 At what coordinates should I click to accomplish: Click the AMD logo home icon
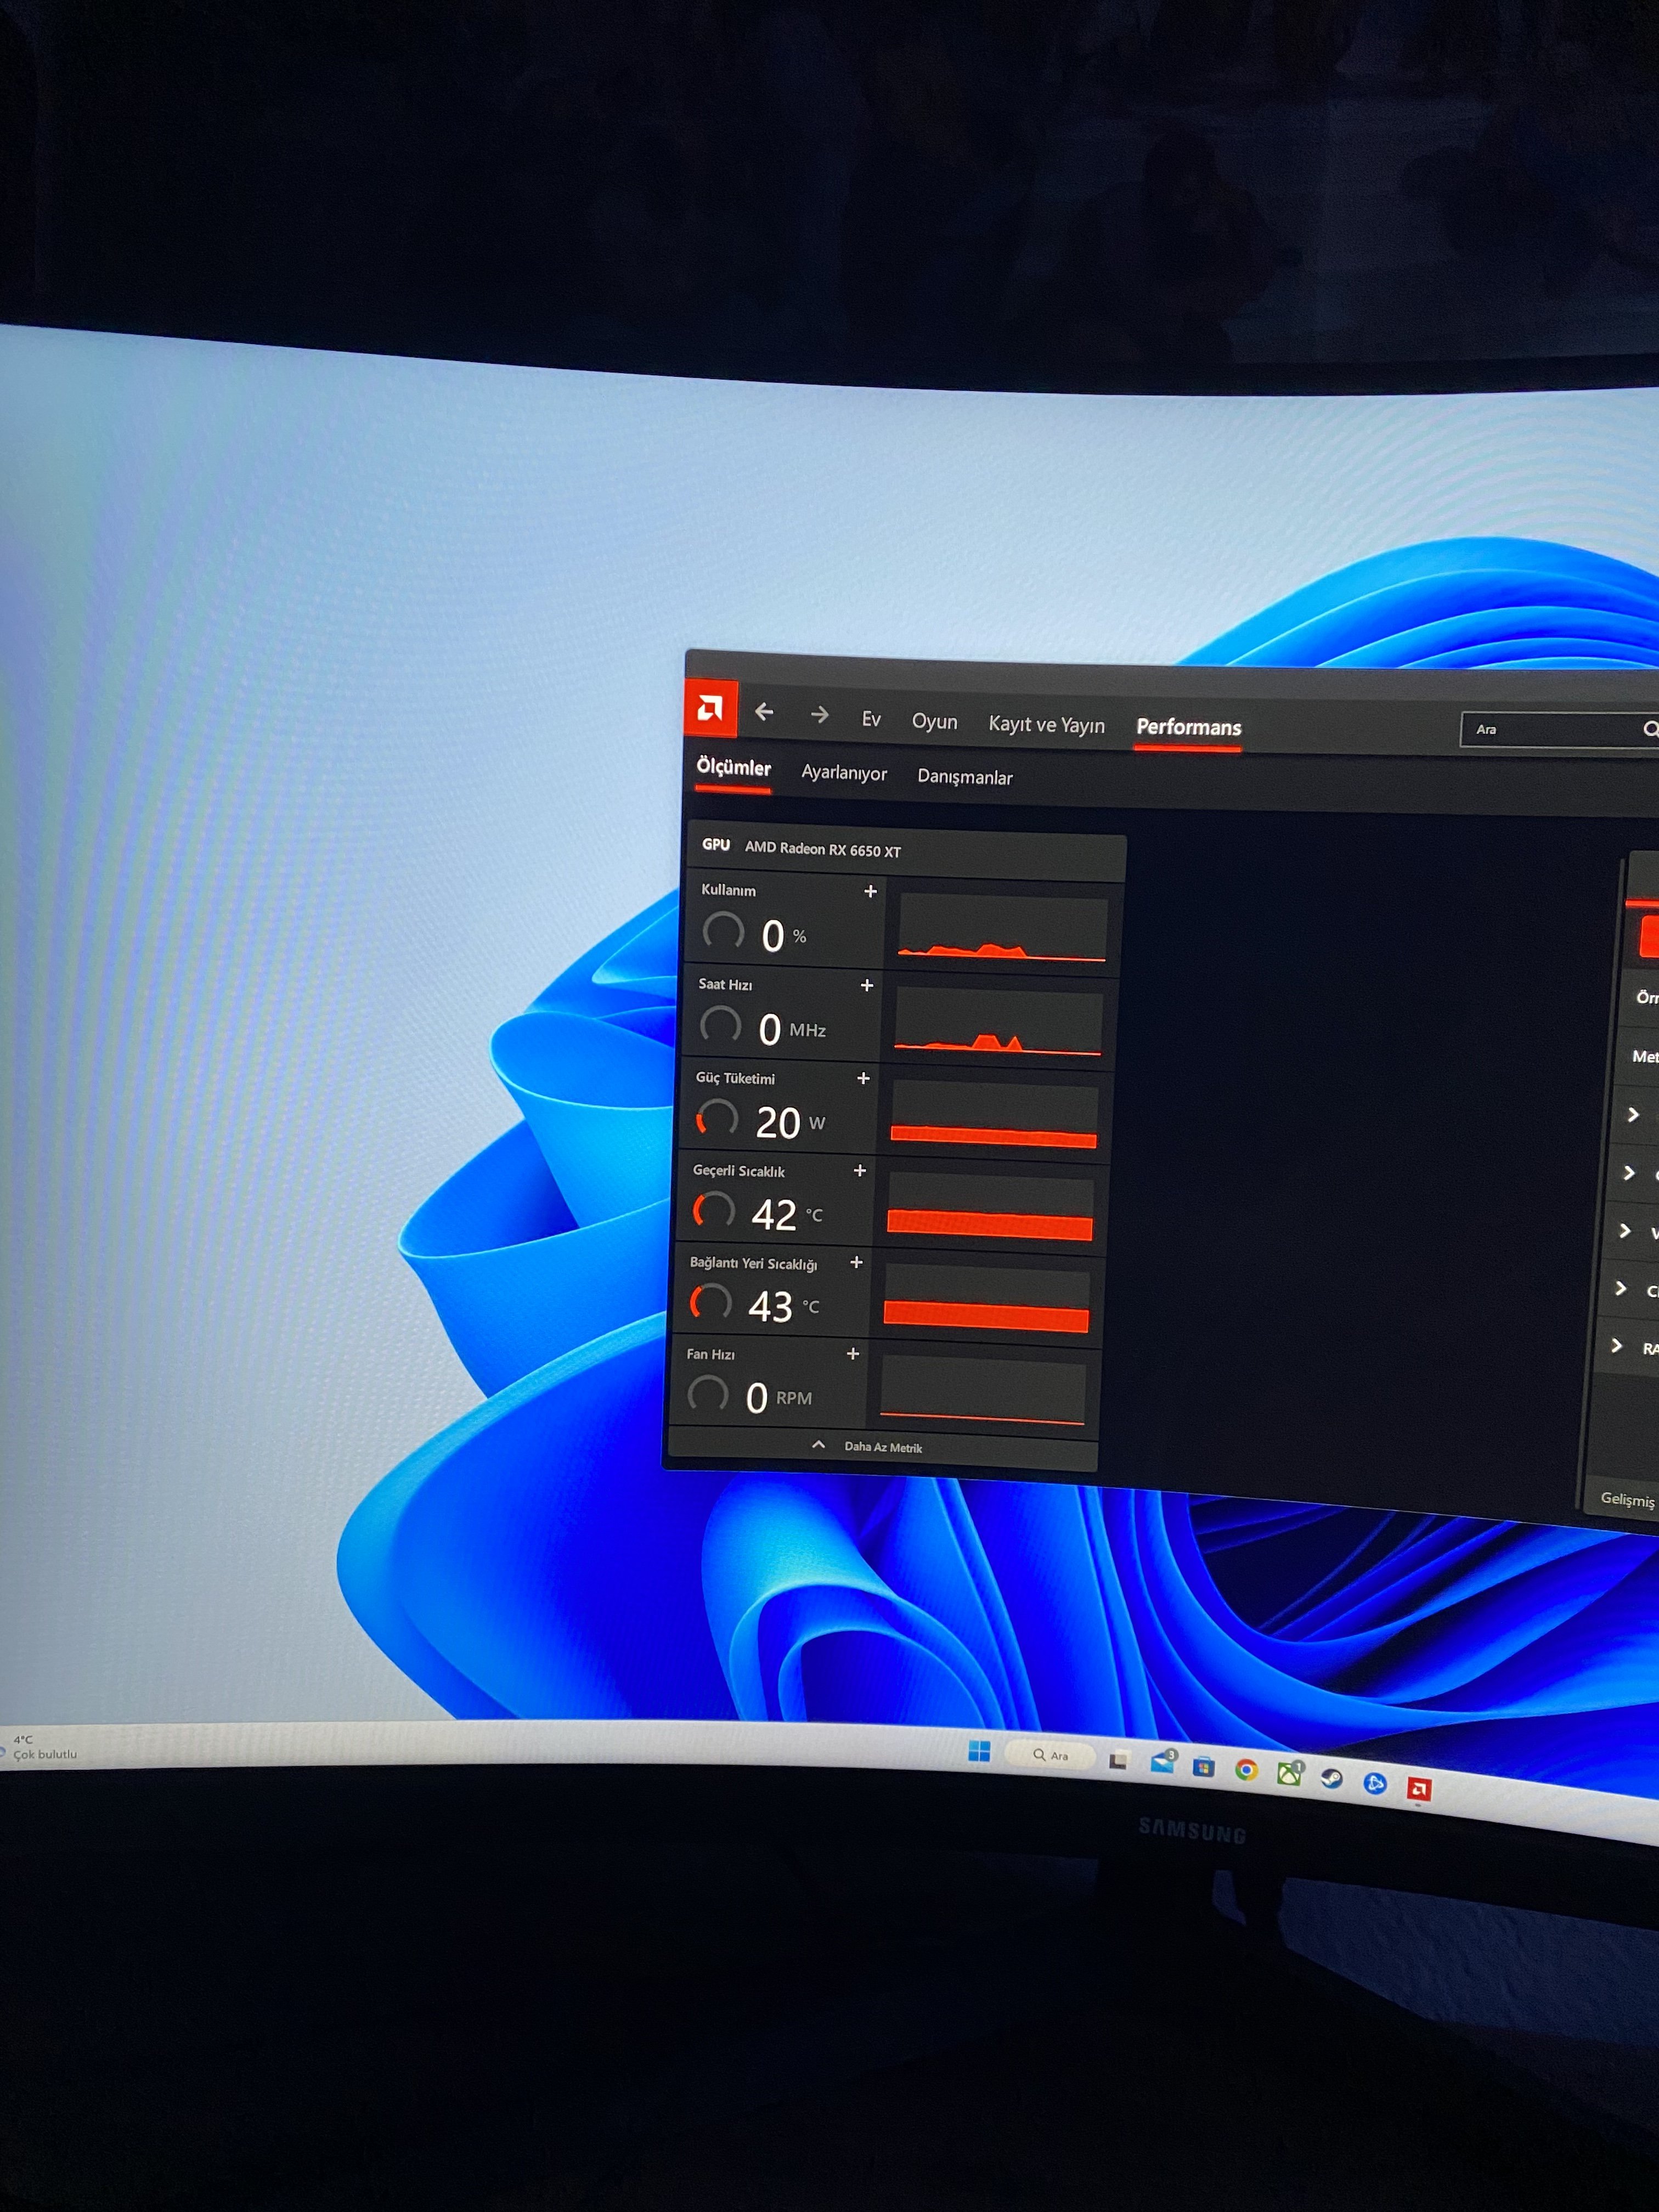pyautogui.click(x=711, y=709)
